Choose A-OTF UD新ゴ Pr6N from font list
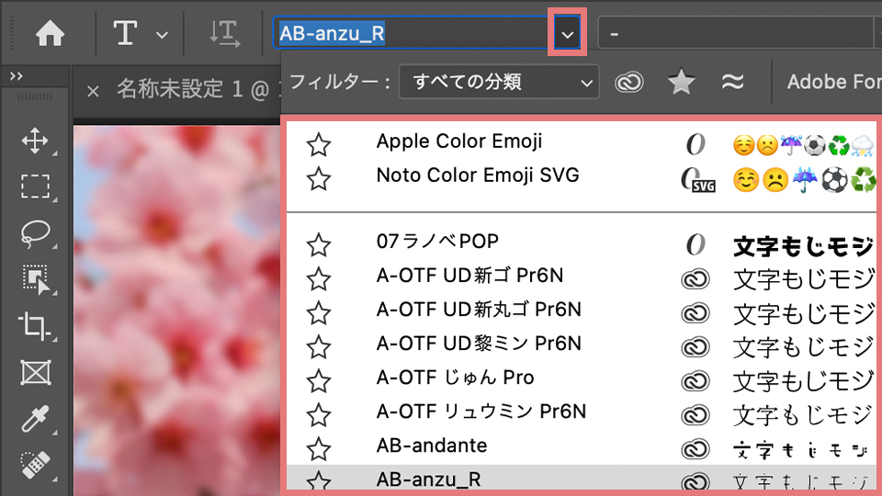The width and height of the screenshot is (882, 496). click(469, 276)
